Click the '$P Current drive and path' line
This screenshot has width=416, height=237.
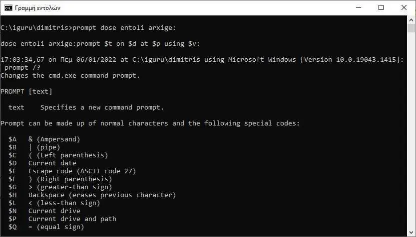[x=62, y=219]
